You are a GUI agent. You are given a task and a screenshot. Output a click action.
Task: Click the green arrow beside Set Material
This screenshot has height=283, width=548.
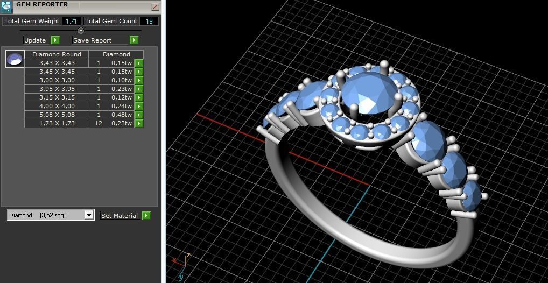[146, 216]
